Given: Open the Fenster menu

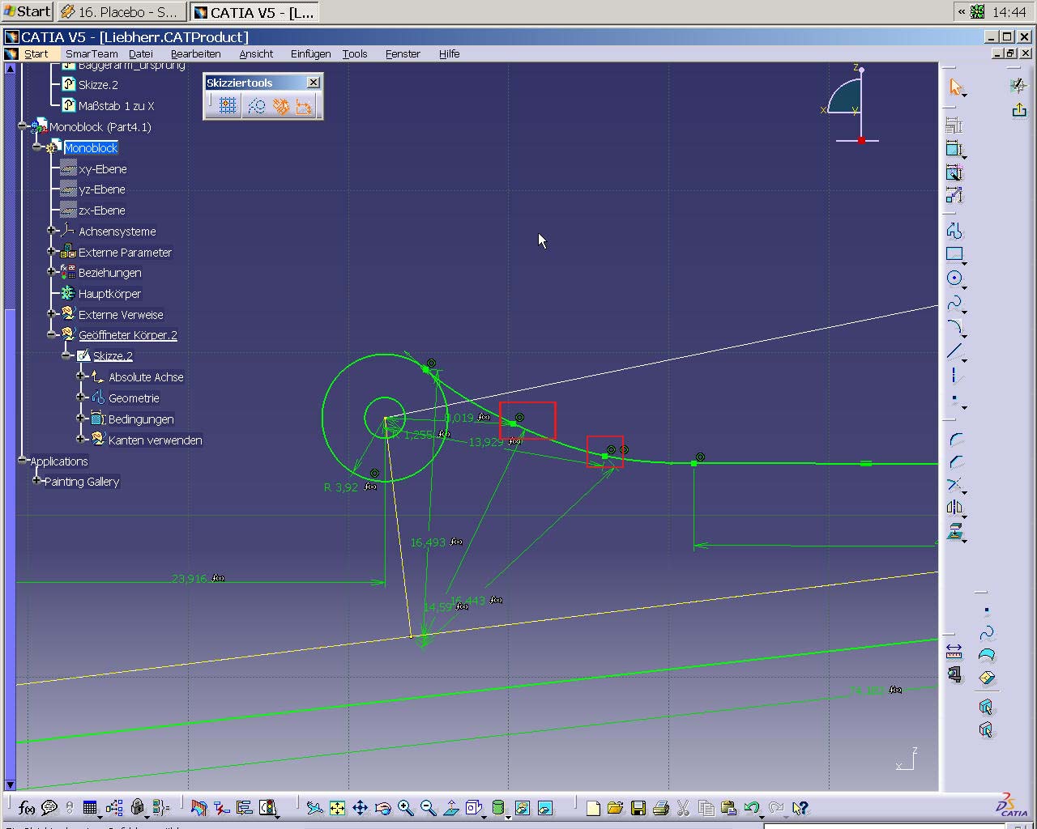Looking at the screenshot, I should 403,53.
